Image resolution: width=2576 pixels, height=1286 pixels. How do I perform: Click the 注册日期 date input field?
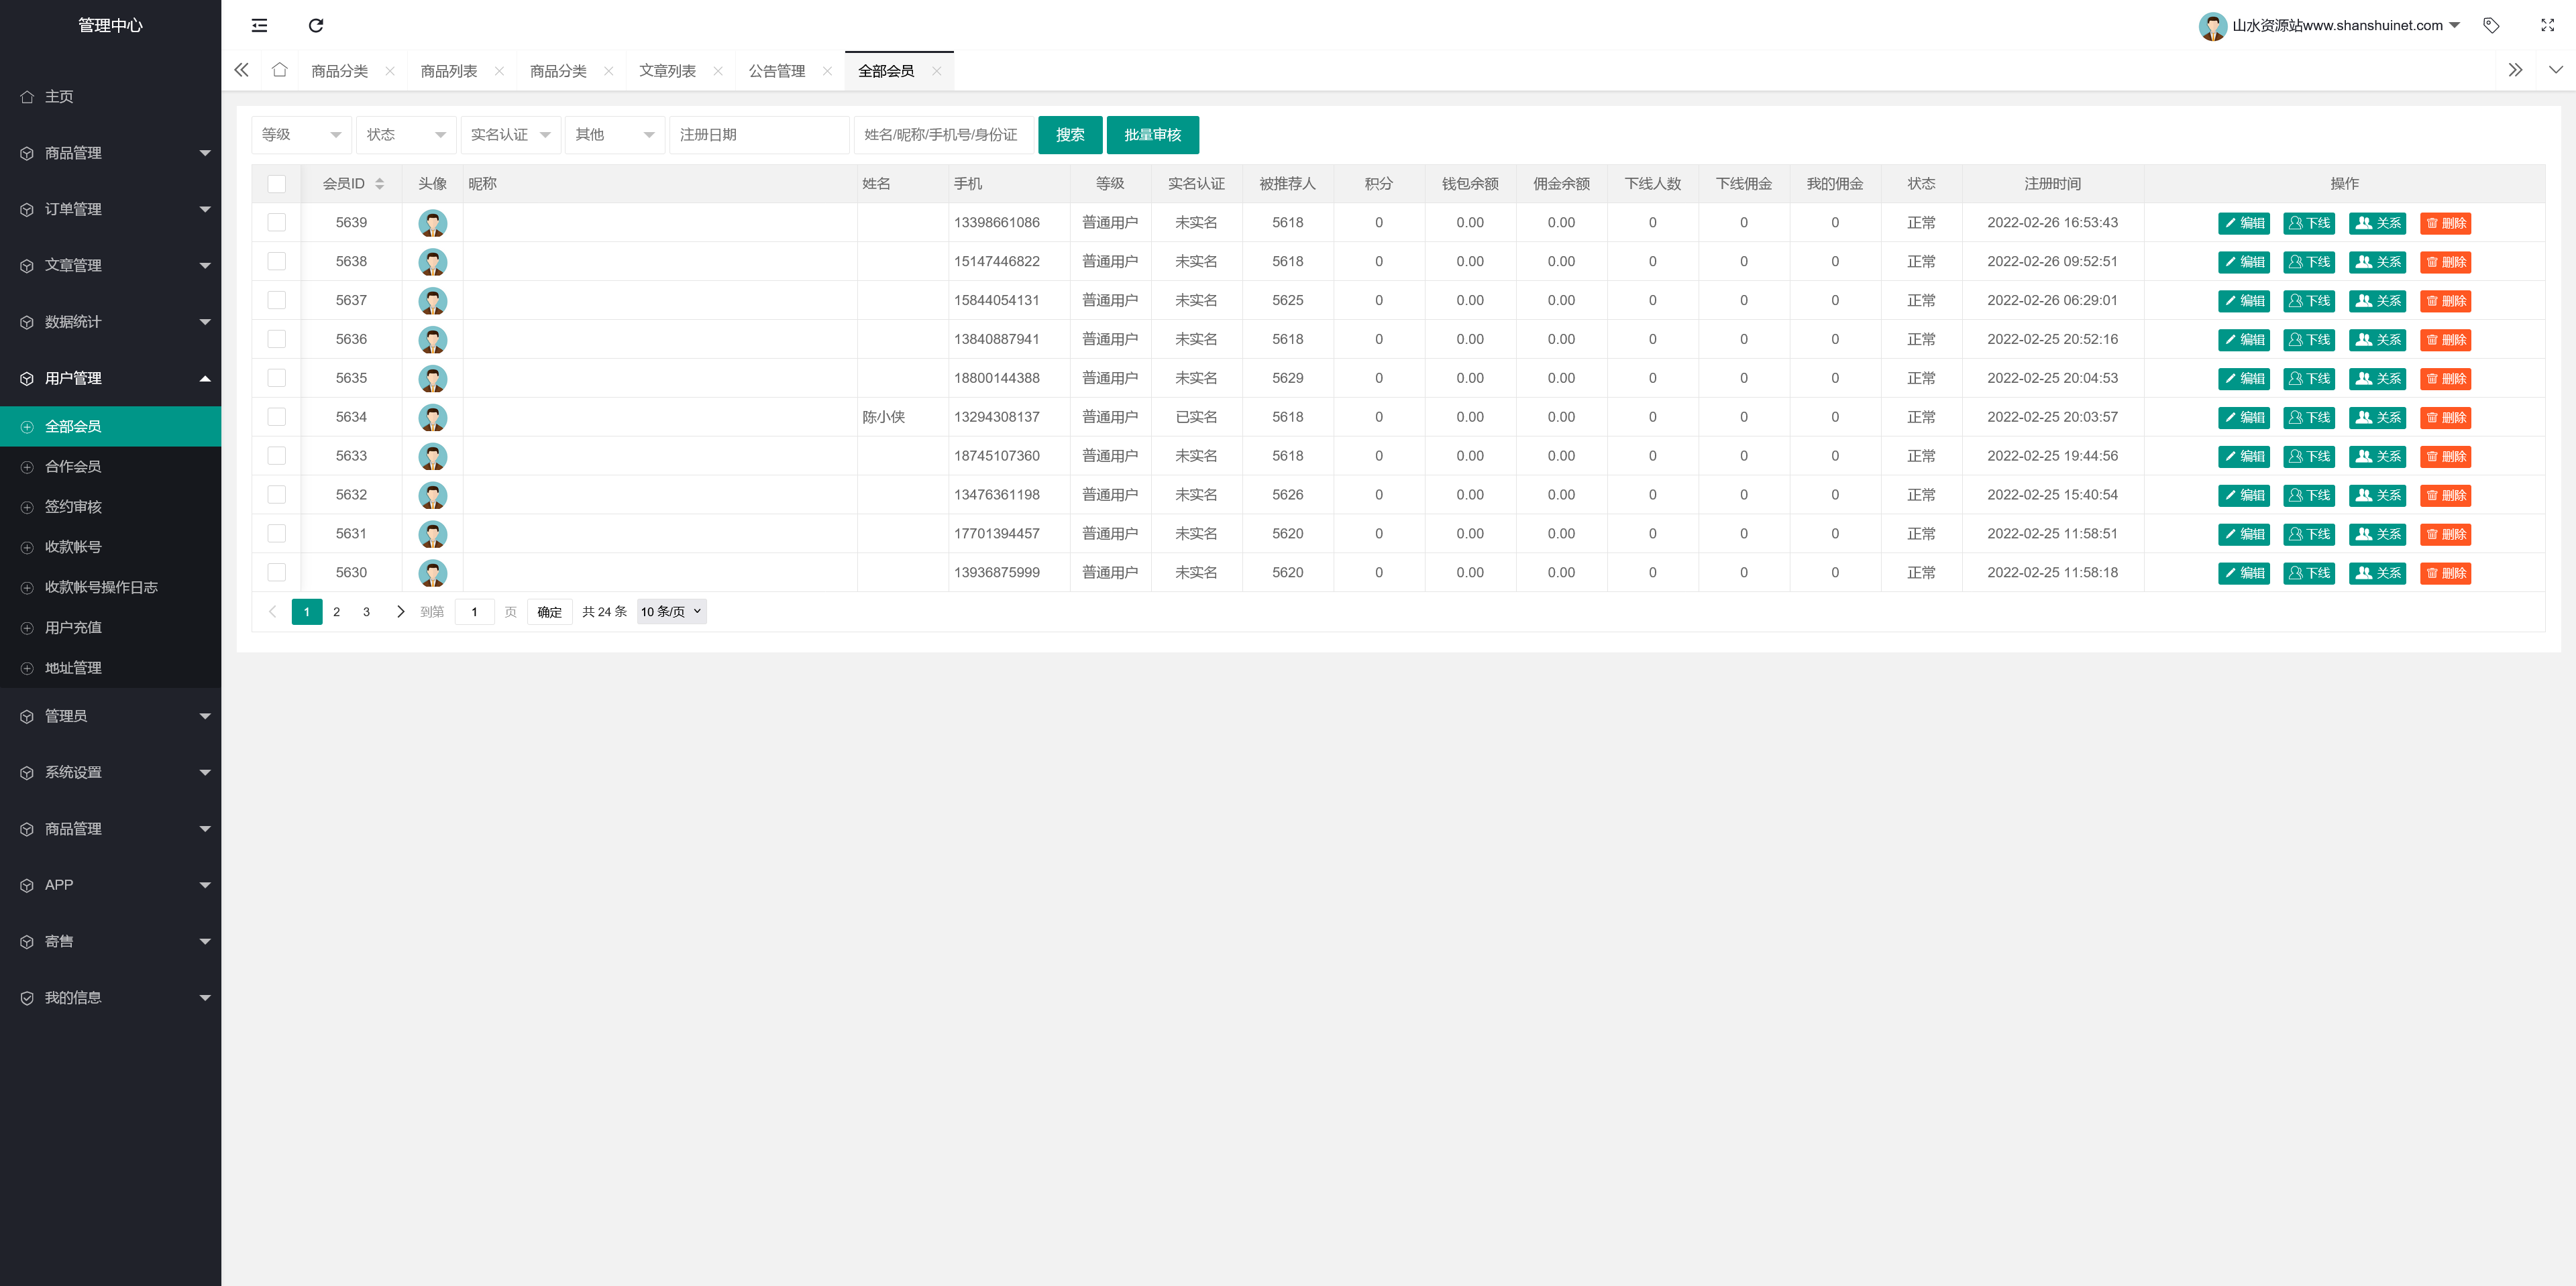[x=759, y=135]
